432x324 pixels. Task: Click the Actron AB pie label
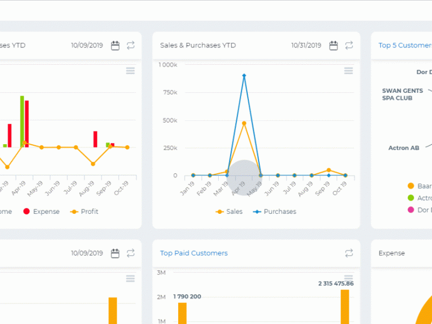[404, 148]
